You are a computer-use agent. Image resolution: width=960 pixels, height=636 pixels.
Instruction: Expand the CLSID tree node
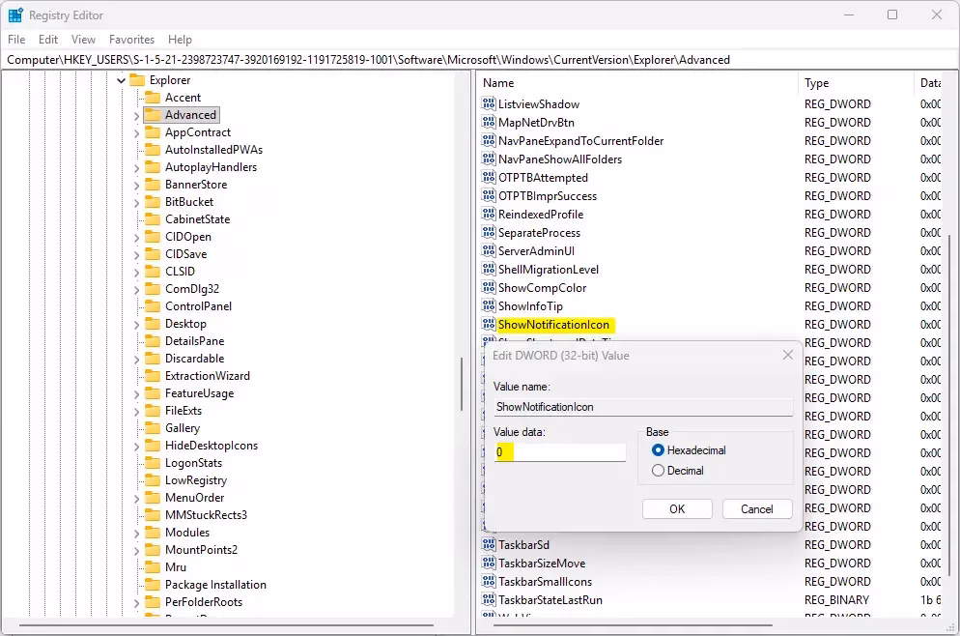click(x=138, y=271)
